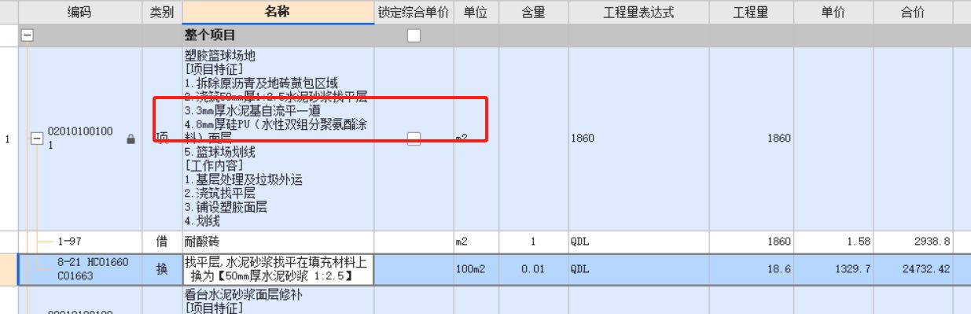Sort by the 编码 column header

pyautogui.click(x=79, y=13)
